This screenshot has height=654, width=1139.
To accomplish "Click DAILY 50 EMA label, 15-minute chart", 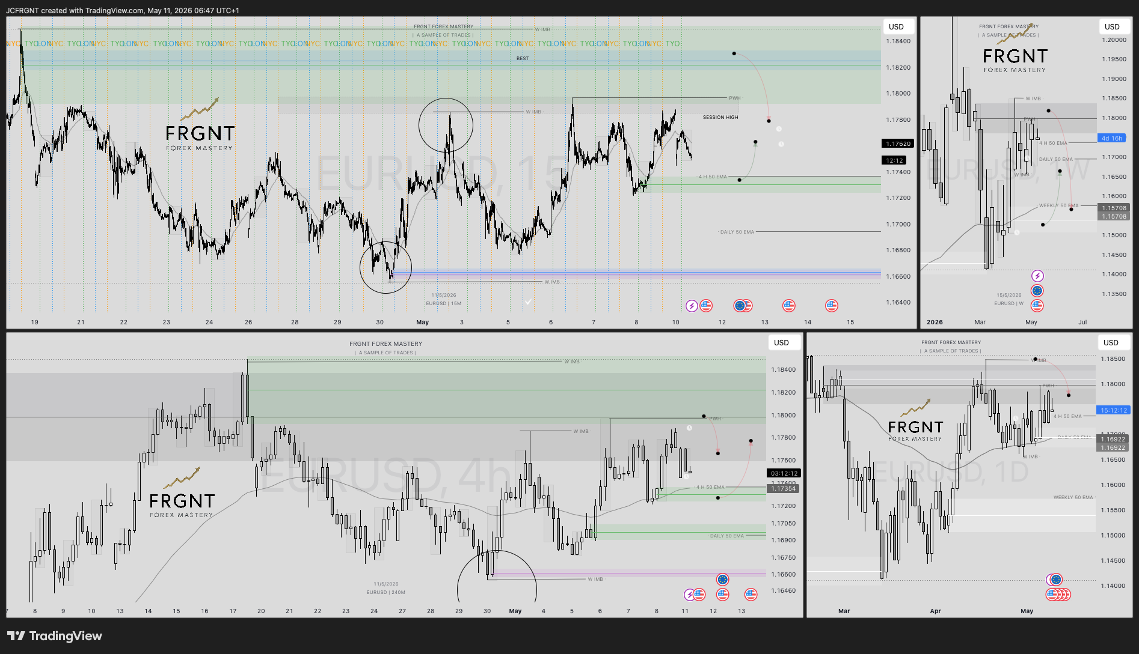I will tap(737, 232).
